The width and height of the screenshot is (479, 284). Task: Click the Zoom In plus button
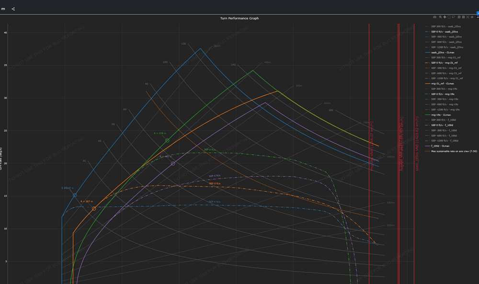click(459, 17)
